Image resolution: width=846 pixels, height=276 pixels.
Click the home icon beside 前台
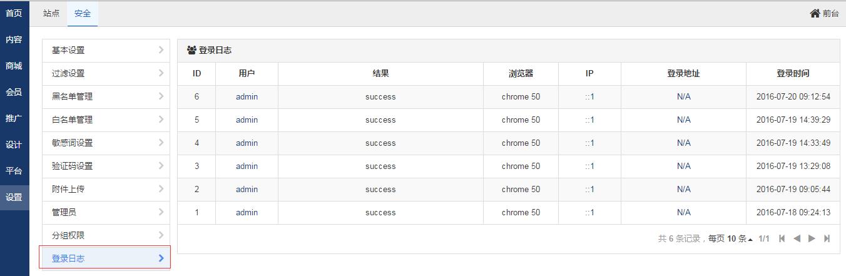815,13
